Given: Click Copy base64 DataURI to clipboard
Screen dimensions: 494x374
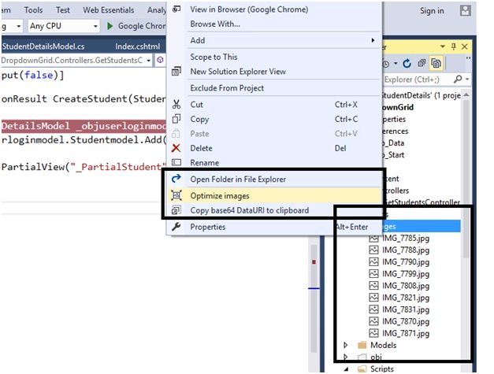Looking at the screenshot, I should [250, 210].
